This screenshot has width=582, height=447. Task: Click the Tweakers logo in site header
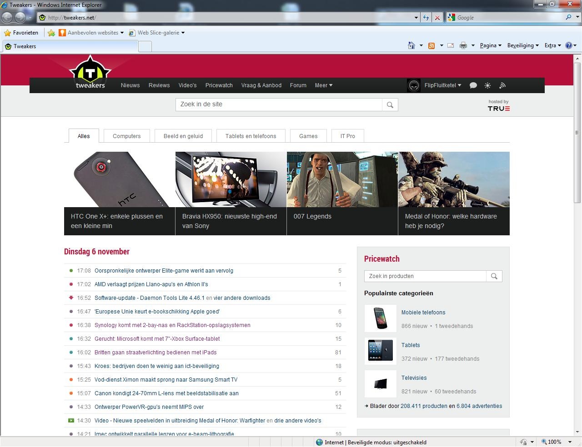(x=90, y=73)
